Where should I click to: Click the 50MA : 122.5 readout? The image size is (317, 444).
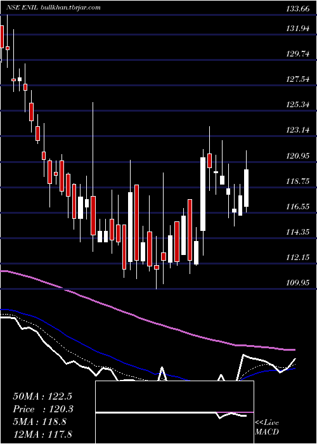coord(44,396)
